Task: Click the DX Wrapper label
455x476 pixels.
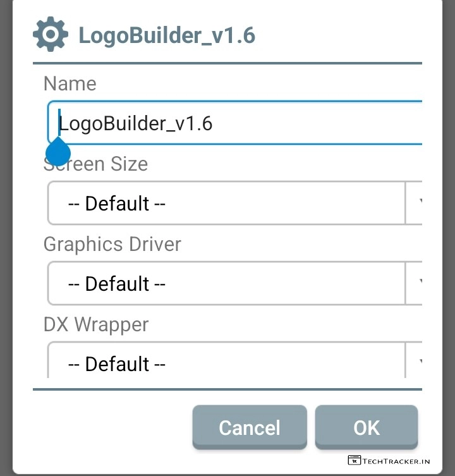Action: [x=96, y=325]
